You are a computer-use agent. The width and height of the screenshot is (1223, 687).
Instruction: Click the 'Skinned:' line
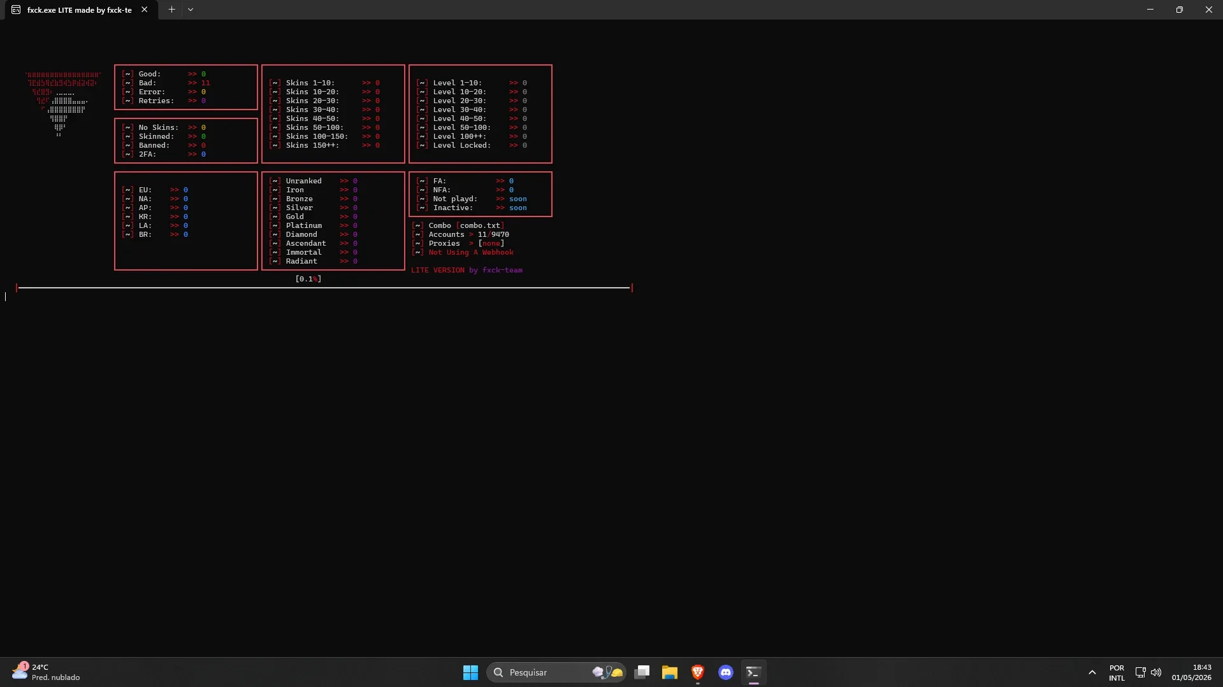point(164,136)
